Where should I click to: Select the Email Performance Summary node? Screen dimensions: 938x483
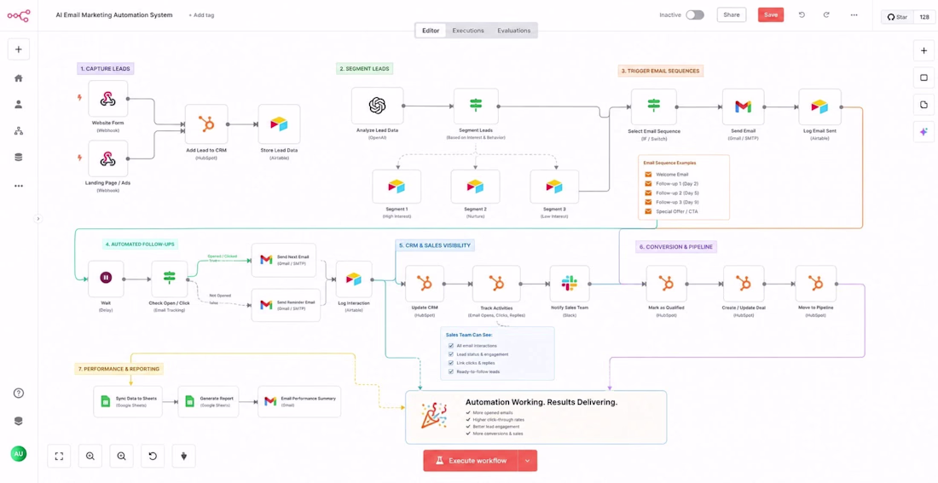(x=299, y=401)
